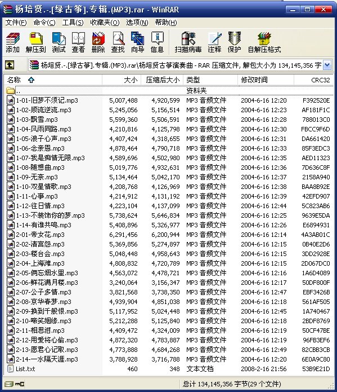Open the 选项(N) menu
Screen dimensions: 337x392
(137, 23)
